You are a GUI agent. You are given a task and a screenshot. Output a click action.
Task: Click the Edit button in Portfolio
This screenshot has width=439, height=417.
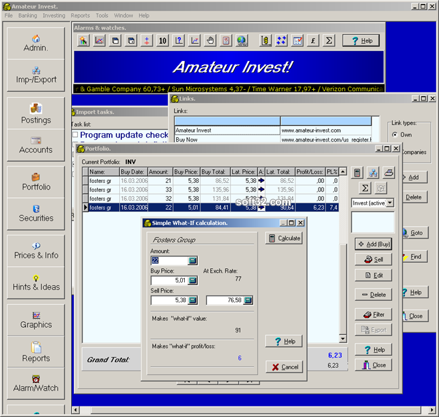(373, 275)
